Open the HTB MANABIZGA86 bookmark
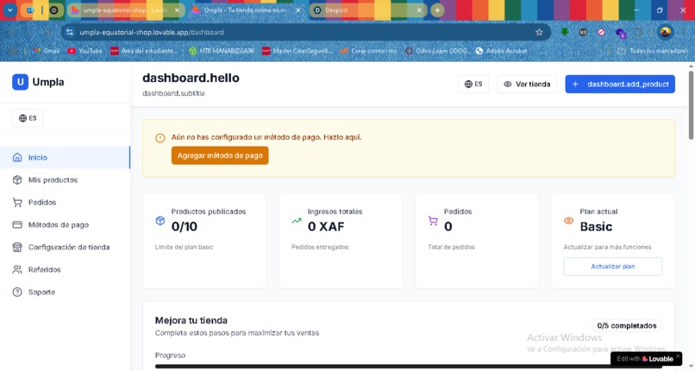This screenshot has height=371, width=695. [x=222, y=51]
